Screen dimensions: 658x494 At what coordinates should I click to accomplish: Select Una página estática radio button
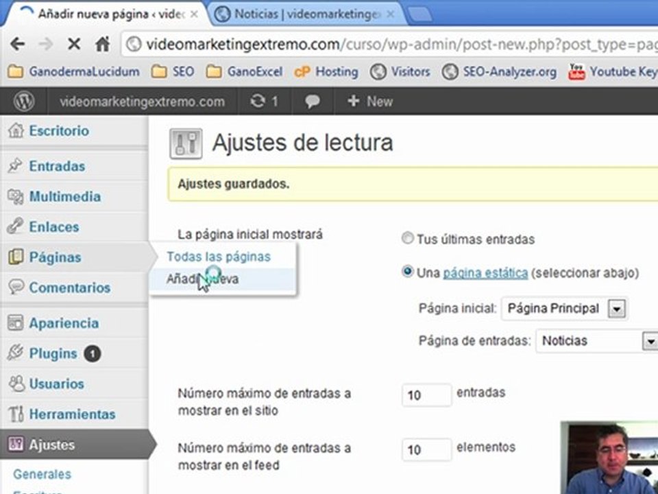pos(407,272)
